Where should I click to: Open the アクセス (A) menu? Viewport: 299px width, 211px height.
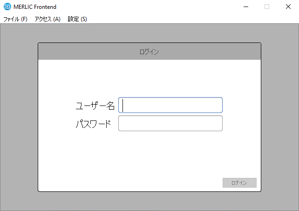coord(48,19)
